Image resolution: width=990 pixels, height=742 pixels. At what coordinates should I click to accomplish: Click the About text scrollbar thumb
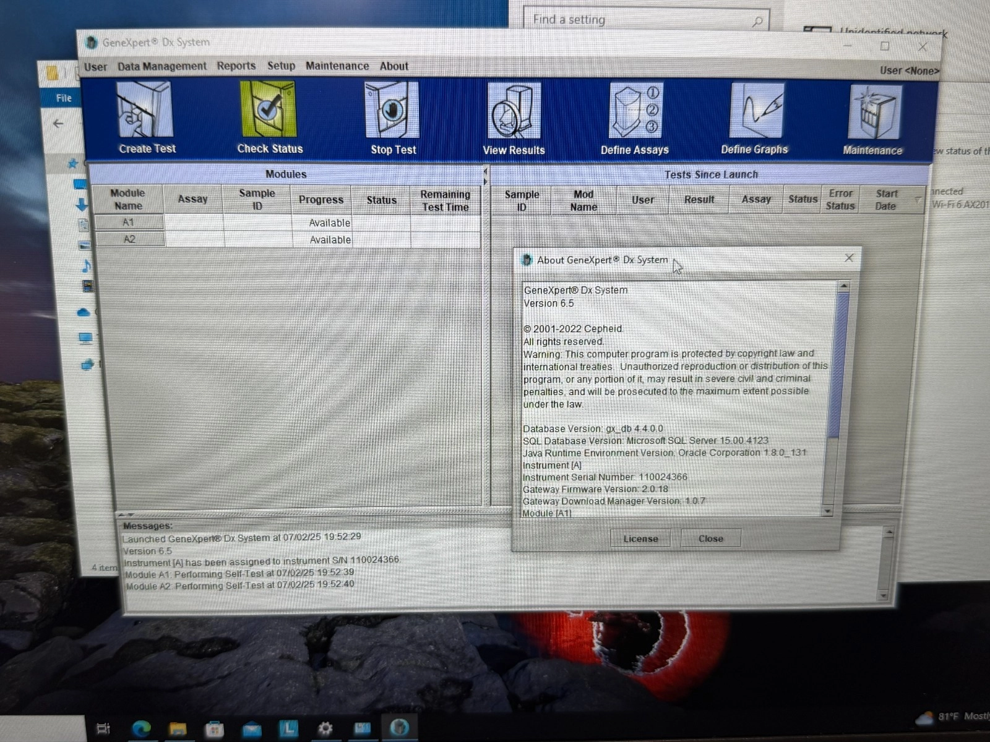pyautogui.click(x=838, y=365)
